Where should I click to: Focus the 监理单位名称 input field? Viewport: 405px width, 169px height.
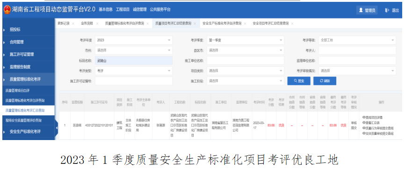coord(357,60)
